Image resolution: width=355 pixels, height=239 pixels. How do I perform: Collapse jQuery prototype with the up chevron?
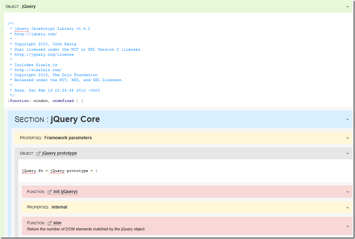pos(347,153)
